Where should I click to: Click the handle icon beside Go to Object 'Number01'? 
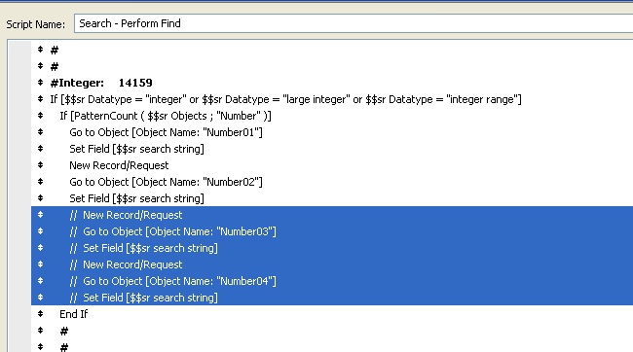click(40, 132)
